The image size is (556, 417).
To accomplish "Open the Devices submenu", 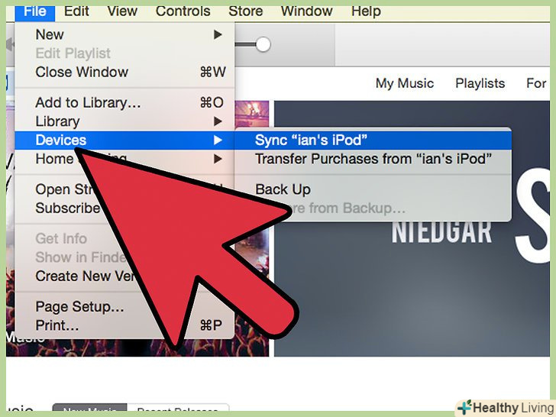I will [x=124, y=141].
